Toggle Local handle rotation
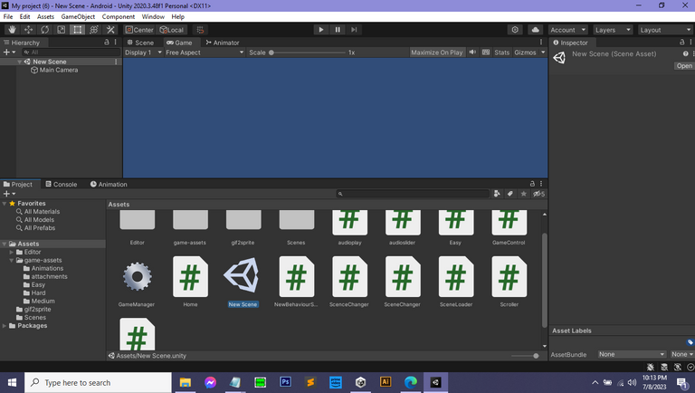695x393 pixels. [172, 30]
